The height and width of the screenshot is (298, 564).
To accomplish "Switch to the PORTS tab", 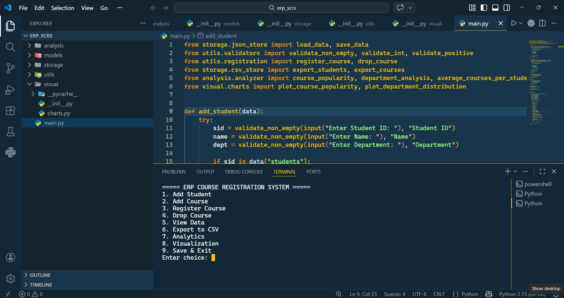I will coord(313,172).
